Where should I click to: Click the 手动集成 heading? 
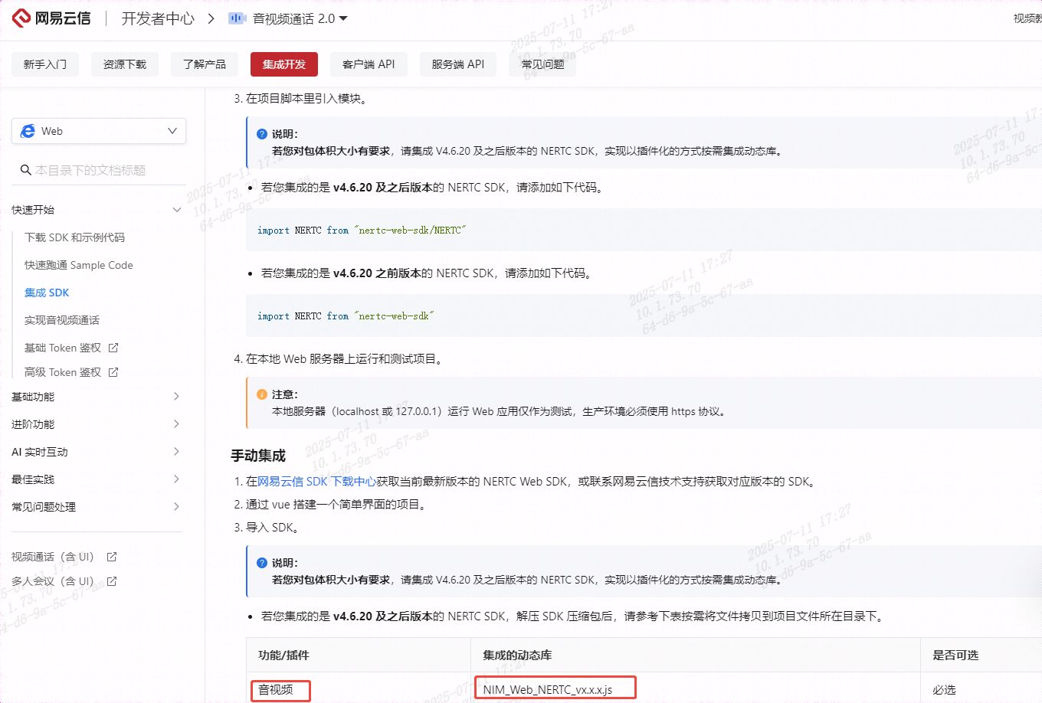(258, 456)
